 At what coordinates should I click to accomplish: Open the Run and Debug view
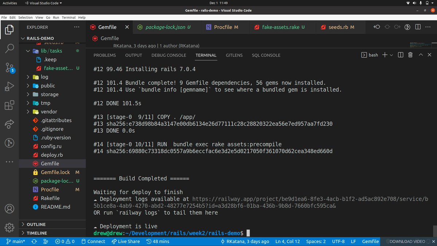(9, 87)
